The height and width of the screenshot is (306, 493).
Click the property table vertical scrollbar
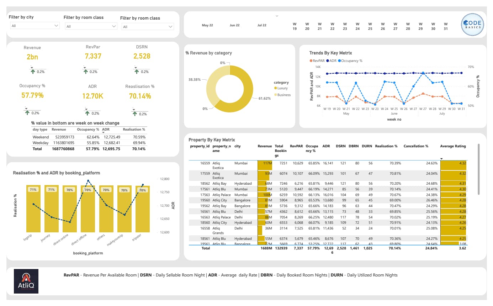pos(479,169)
